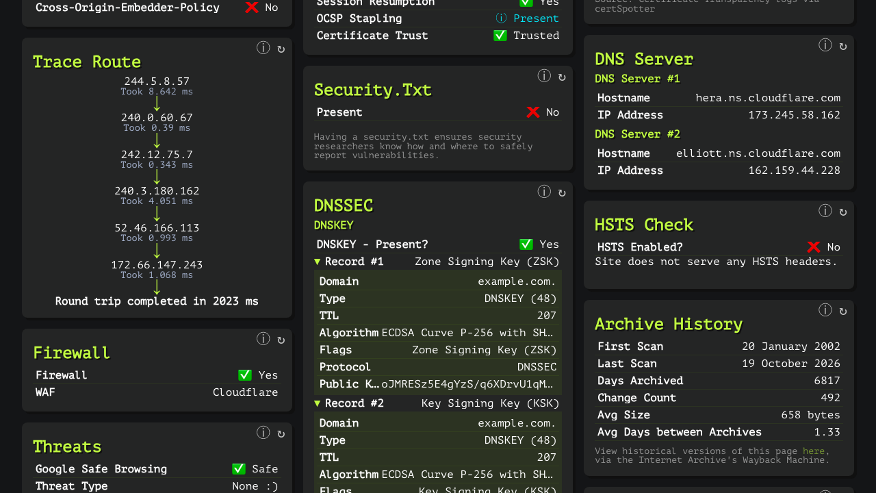
Task: Refresh the Archive History card
Action: pos(843,311)
